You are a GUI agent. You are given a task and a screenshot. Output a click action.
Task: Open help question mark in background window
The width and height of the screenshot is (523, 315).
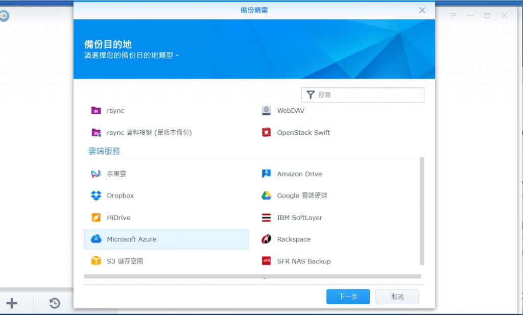click(453, 15)
